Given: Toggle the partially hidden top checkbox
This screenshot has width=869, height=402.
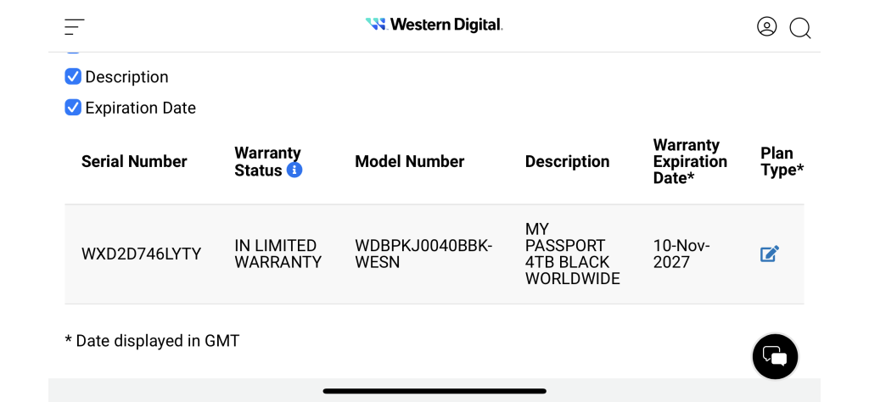Looking at the screenshot, I should coord(73,53).
